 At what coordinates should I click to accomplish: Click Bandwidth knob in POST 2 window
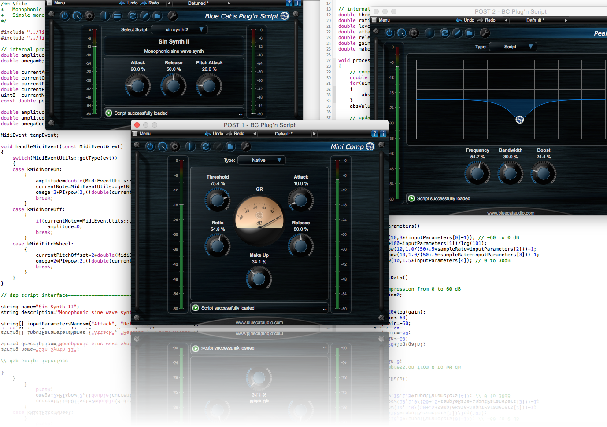[x=511, y=173]
